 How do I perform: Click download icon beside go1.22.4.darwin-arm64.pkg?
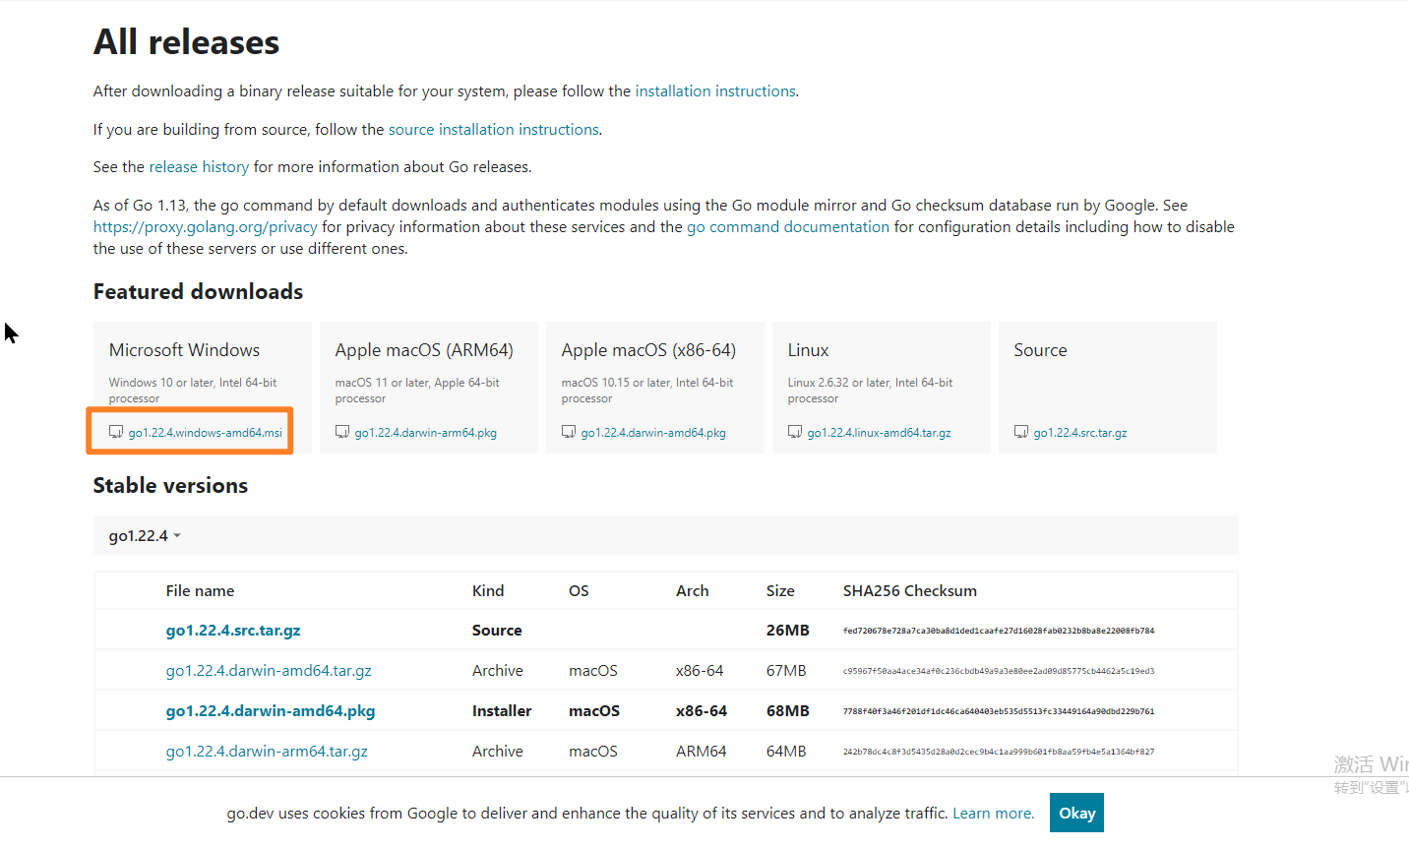pyautogui.click(x=342, y=432)
